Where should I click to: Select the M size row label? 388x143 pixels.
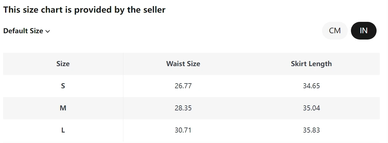click(63, 108)
